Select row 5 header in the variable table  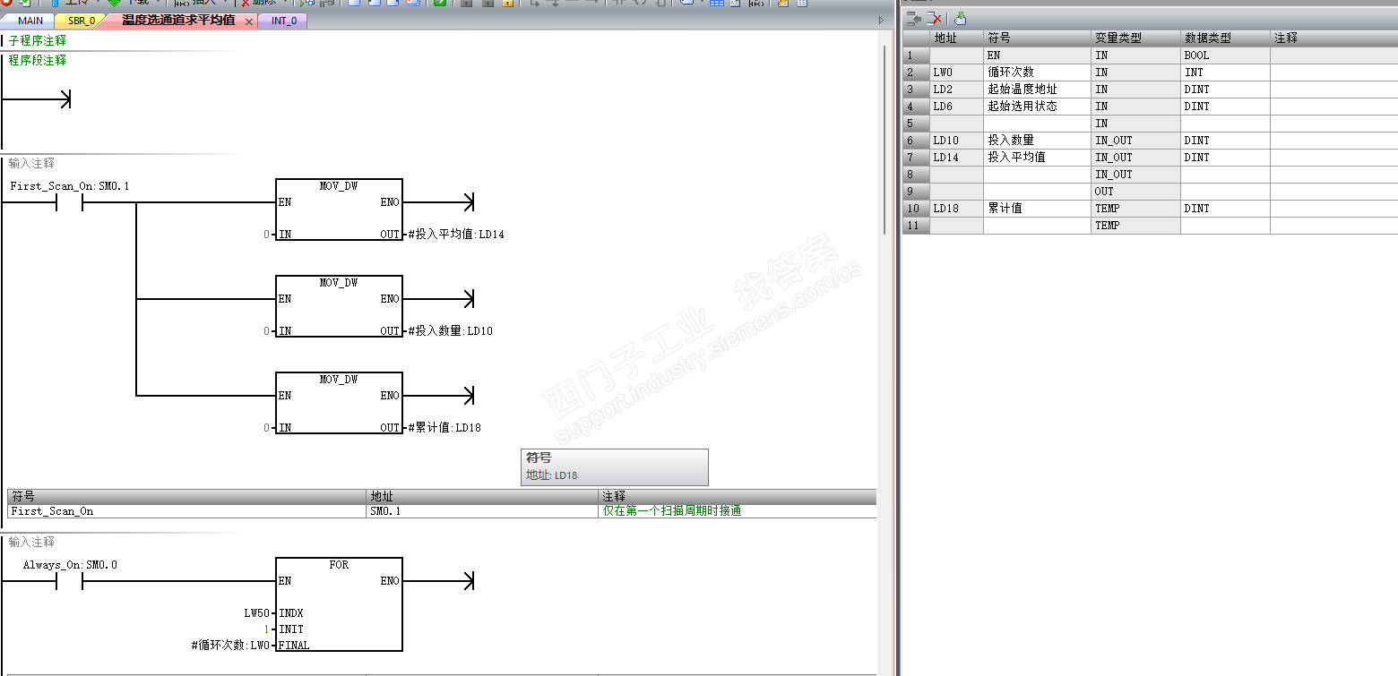916,124
